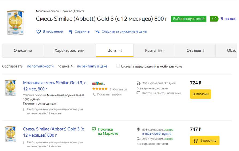This screenshot has width=239, height=151.
Task: Click the phone icon beside Показать телефон
Action: pyautogui.click(x=94, y=94)
